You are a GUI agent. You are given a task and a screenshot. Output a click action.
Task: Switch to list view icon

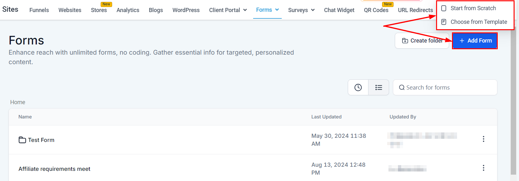[x=379, y=87]
